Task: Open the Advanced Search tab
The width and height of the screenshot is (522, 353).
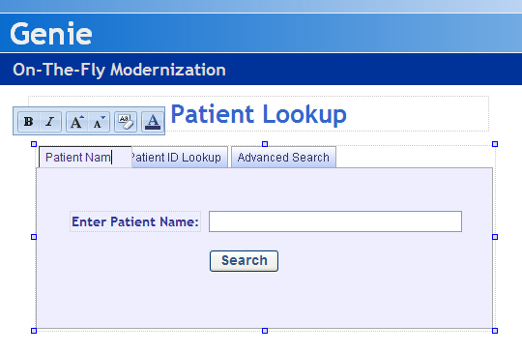Action: coord(283,158)
